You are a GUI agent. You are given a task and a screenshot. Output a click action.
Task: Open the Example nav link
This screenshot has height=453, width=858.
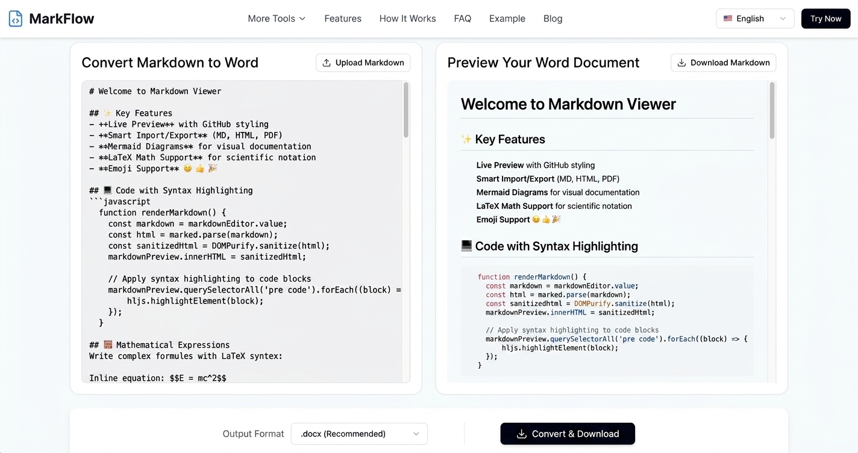coord(507,19)
